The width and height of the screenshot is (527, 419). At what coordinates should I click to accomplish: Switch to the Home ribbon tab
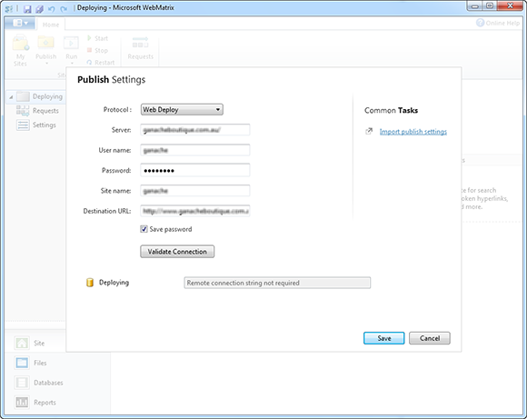51,25
